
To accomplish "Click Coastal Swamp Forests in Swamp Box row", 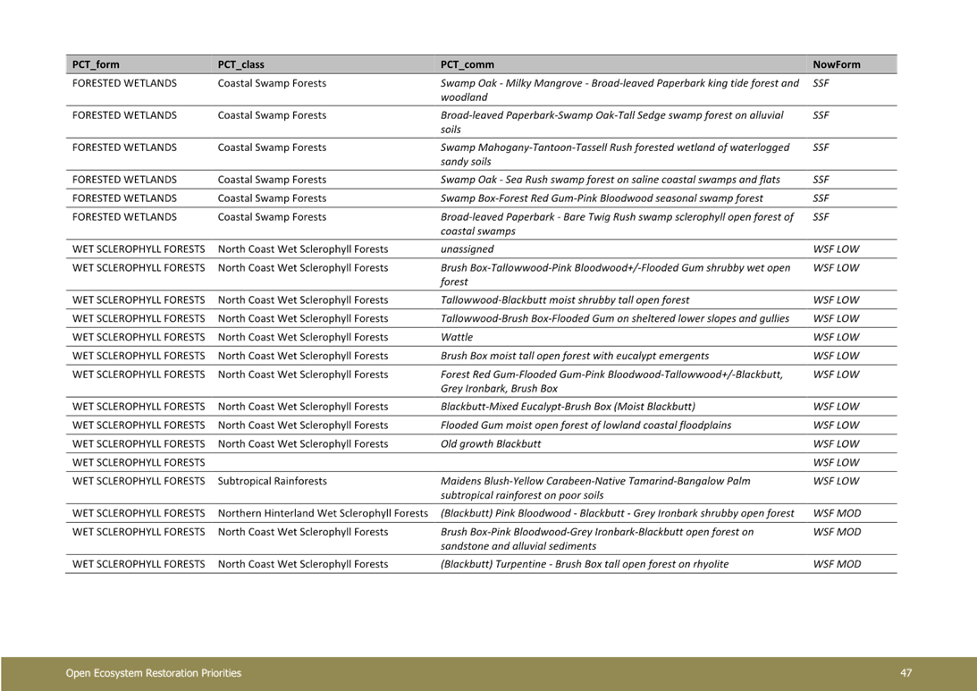I will (x=272, y=198).
